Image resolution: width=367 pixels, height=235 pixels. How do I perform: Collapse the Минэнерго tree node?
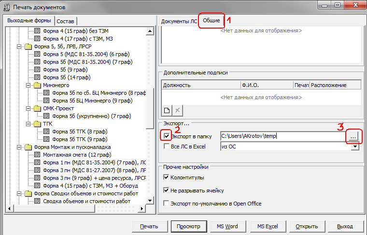point(28,85)
